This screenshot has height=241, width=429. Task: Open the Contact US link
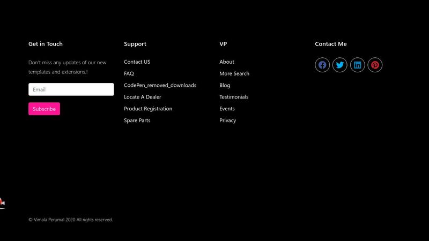[x=137, y=62]
